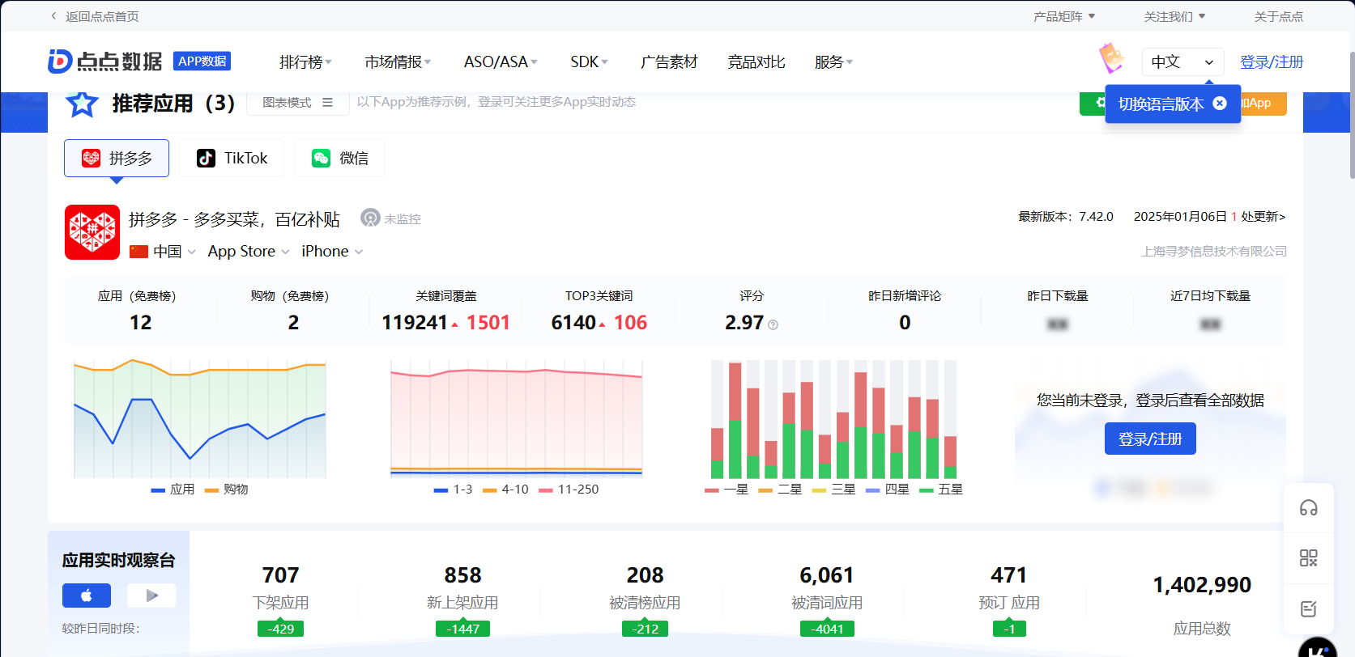This screenshot has width=1355, height=657.
Task: Open the 市场情报 menu
Action: click(398, 62)
